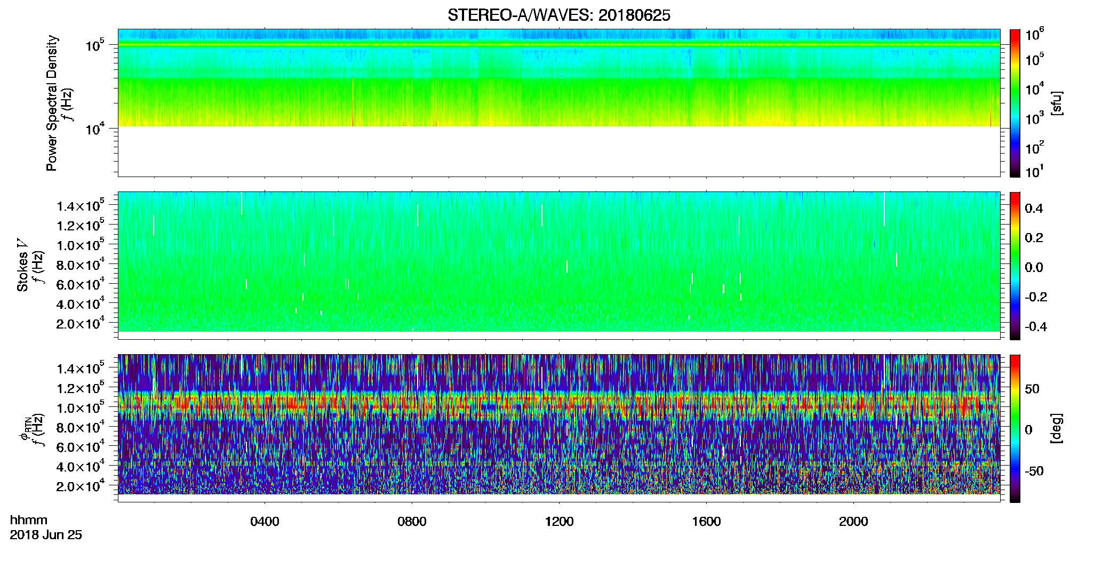Image resolution: width=1118 pixels, height=576 pixels.
Task: Click the 2000 time axis tick label
Action: [x=853, y=522]
